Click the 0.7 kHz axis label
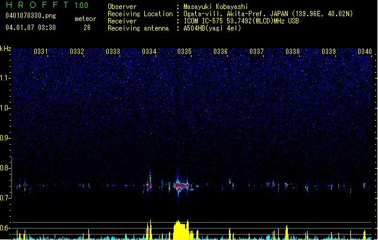This screenshot has width=378, height=240. 5,198
